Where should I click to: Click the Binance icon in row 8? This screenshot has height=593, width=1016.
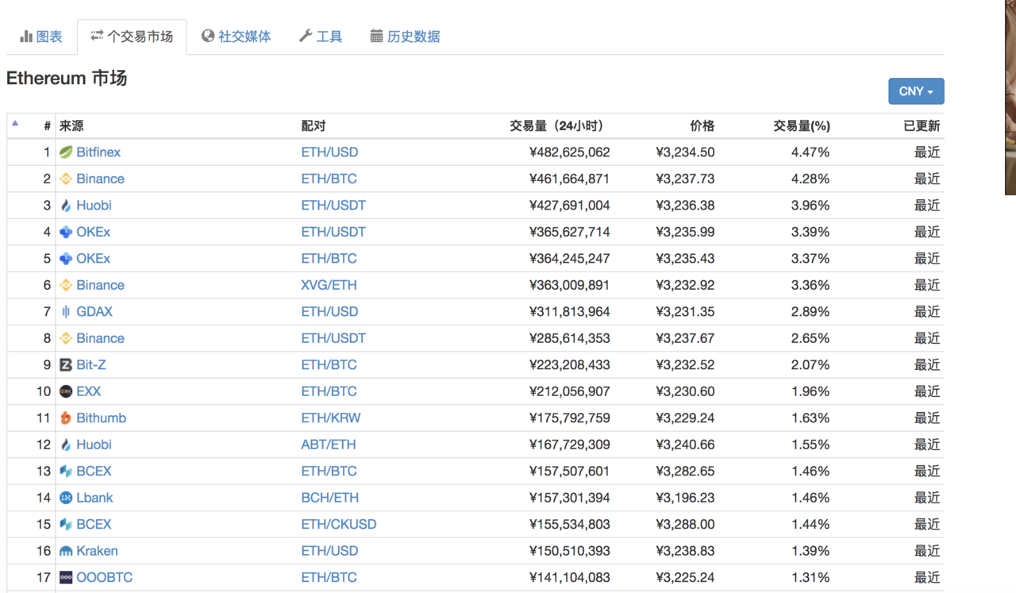66,338
